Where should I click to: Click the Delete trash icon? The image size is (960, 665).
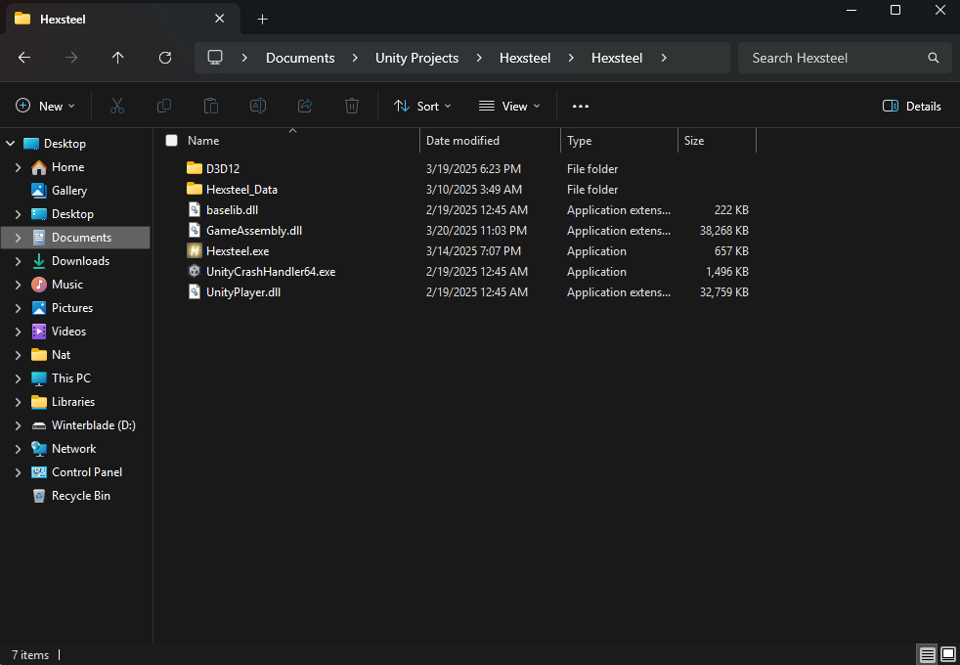coord(351,106)
